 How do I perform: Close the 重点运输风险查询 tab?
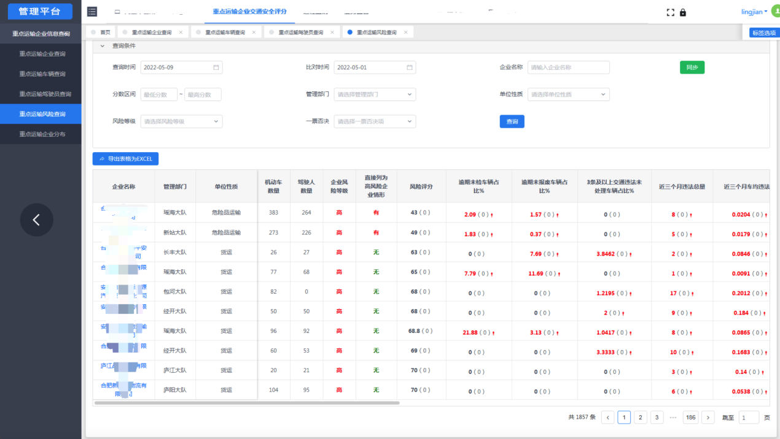406,32
